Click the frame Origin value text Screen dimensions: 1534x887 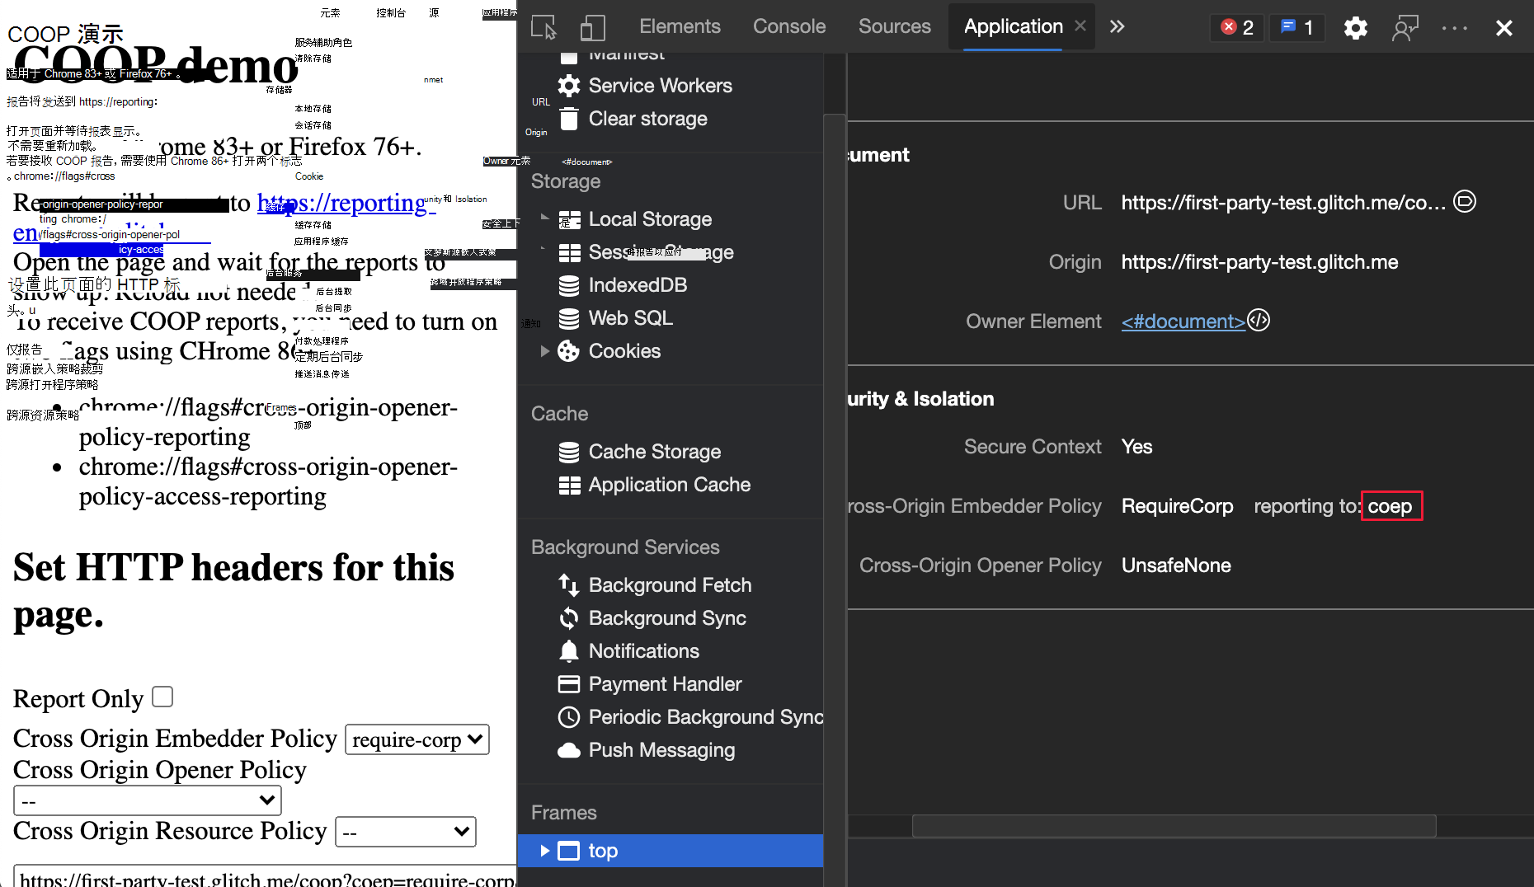click(1260, 262)
